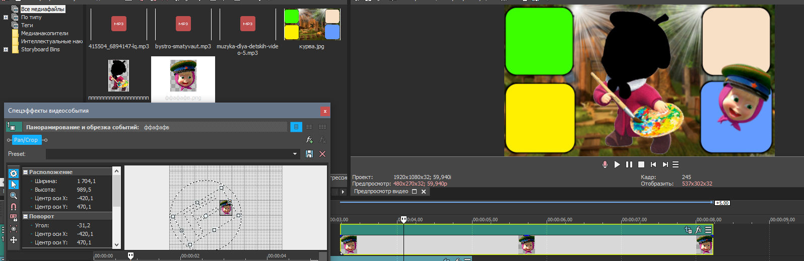804x261 pixels.
Task: Select the ффафафв.png media thumbnail
Action: click(x=183, y=75)
